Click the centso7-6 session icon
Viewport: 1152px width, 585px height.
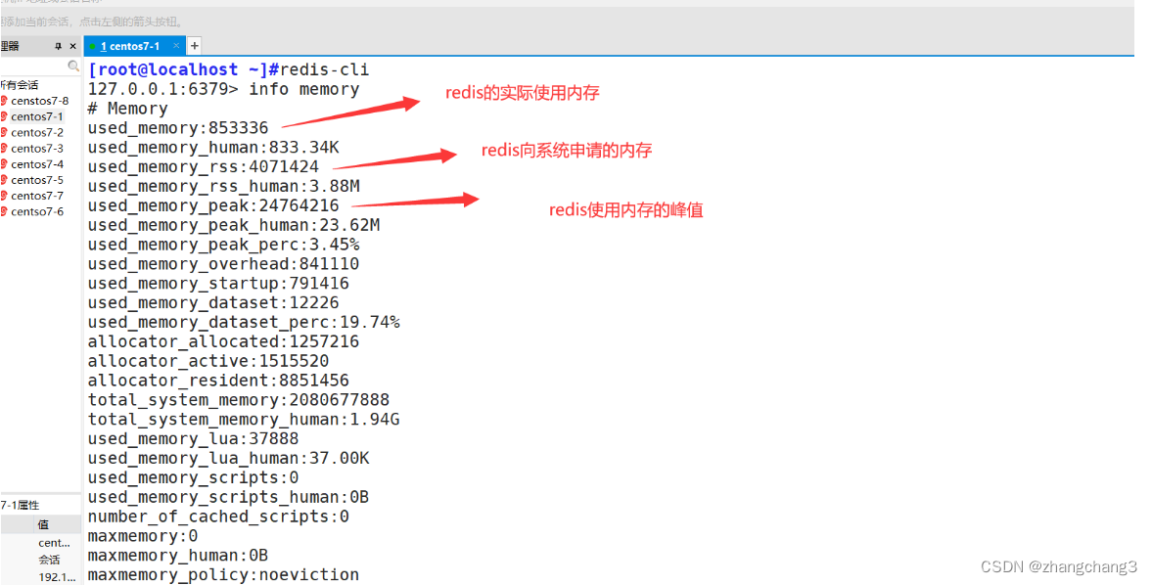4,211
